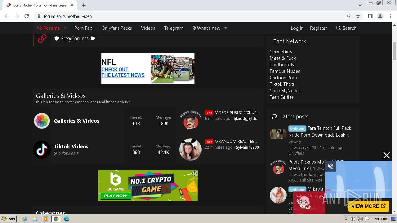Viewport: 397px width, 223px height.
Task: Click the browser back arrow
Action: 7,16
